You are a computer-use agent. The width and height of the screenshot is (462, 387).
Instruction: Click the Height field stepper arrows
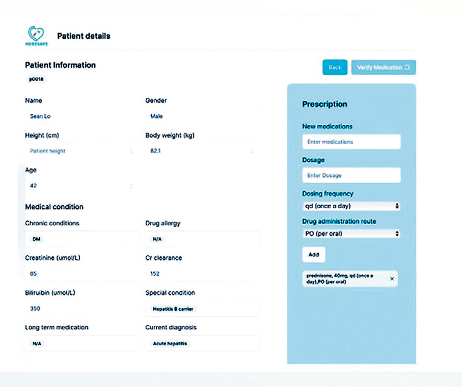pos(131,151)
